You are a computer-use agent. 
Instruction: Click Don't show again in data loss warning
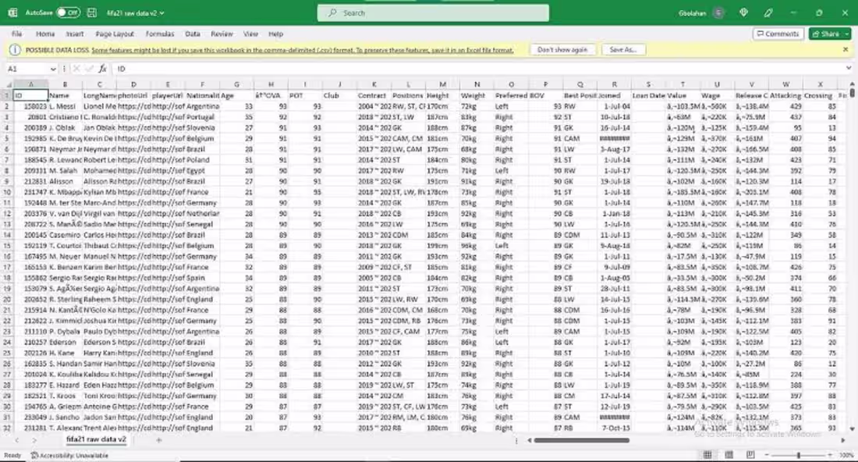pyautogui.click(x=562, y=49)
